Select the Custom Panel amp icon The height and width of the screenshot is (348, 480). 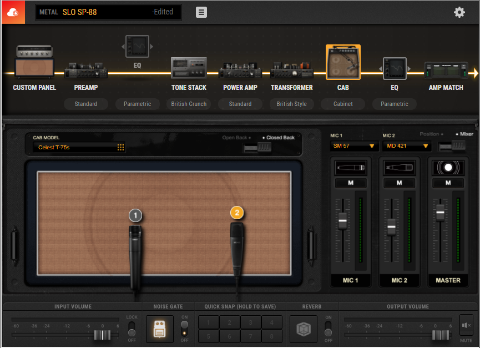(x=34, y=61)
